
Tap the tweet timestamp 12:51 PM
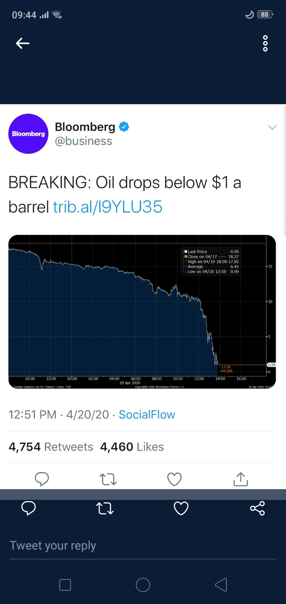32,414
